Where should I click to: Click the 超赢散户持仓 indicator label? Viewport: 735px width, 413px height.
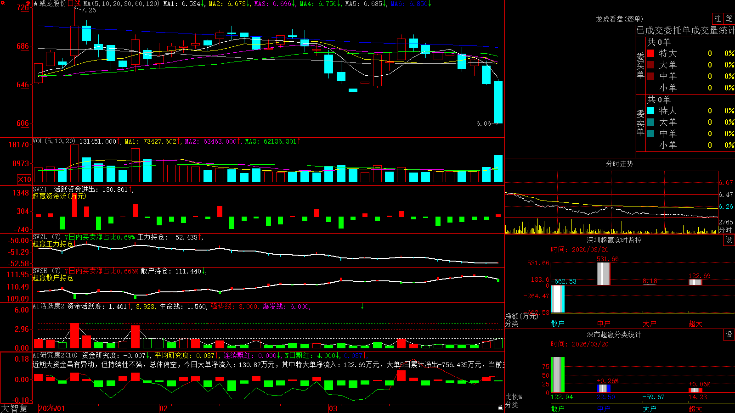click(53, 278)
